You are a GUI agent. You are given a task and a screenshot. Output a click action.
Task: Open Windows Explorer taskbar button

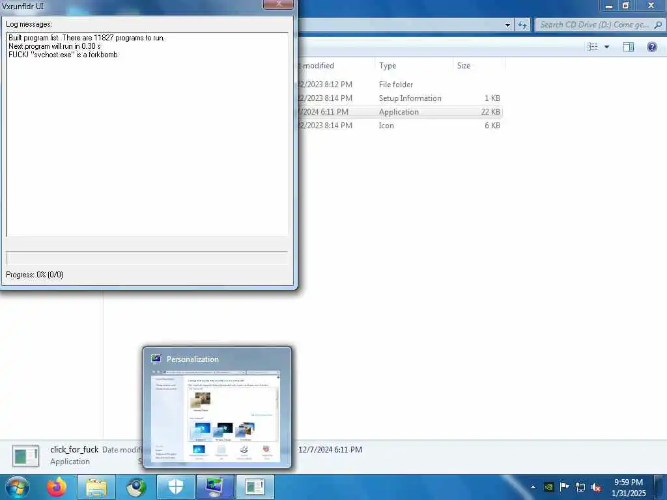tap(96, 487)
